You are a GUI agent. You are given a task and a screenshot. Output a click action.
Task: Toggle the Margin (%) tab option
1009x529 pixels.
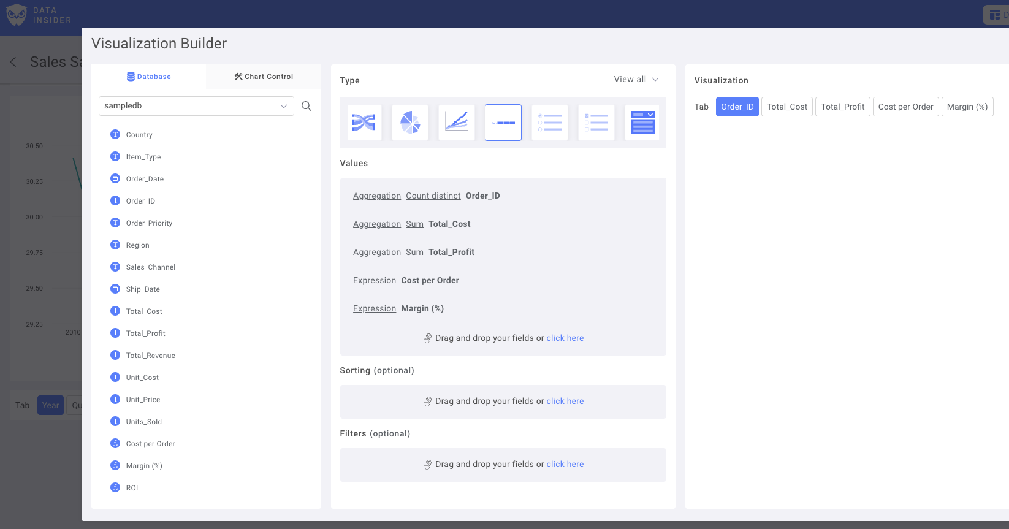pos(967,107)
